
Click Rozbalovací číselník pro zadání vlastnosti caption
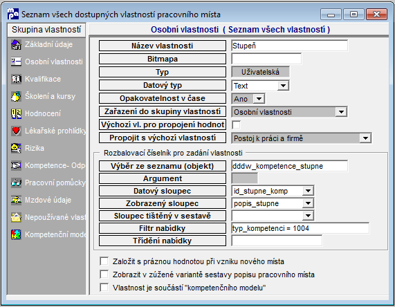173,153
